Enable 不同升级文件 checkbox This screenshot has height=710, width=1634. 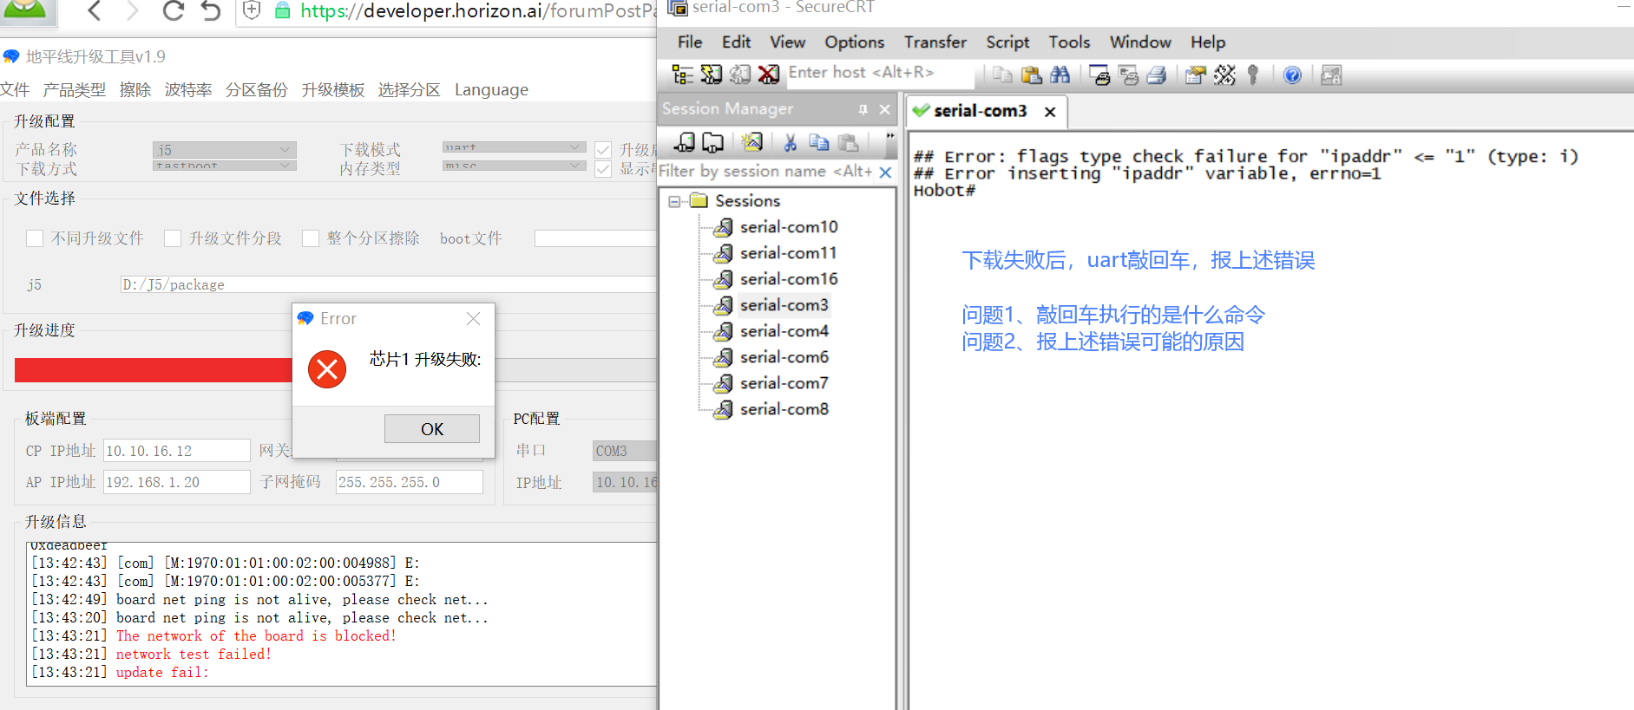click(35, 238)
